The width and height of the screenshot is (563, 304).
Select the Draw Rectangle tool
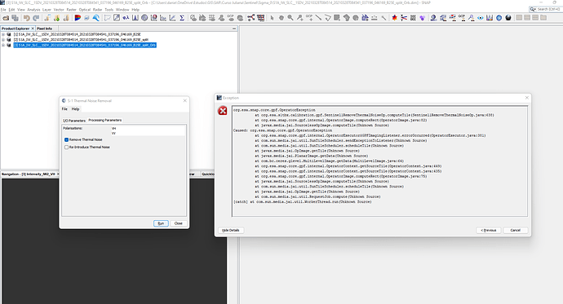tap(337, 18)
